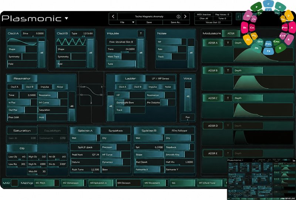This screenshot has height=200, width=296.
Task: Adjust the Noise HP slider
Action: pos(171,42)
